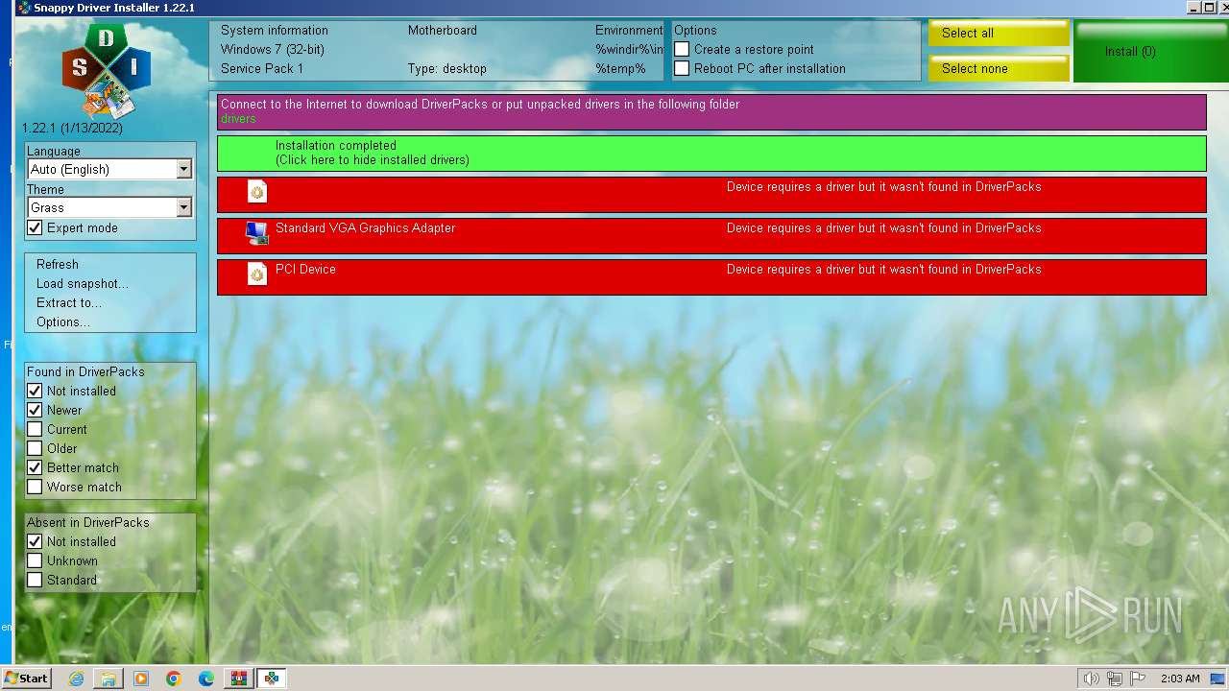1229x691 pixels.
Task: Click the taskbar clock showing 2:03 AM
Action: pyautogui.click(x=1180, y=679)
